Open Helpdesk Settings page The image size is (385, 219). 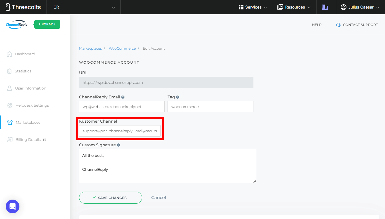pyautogui.click(x=32, y=105)
